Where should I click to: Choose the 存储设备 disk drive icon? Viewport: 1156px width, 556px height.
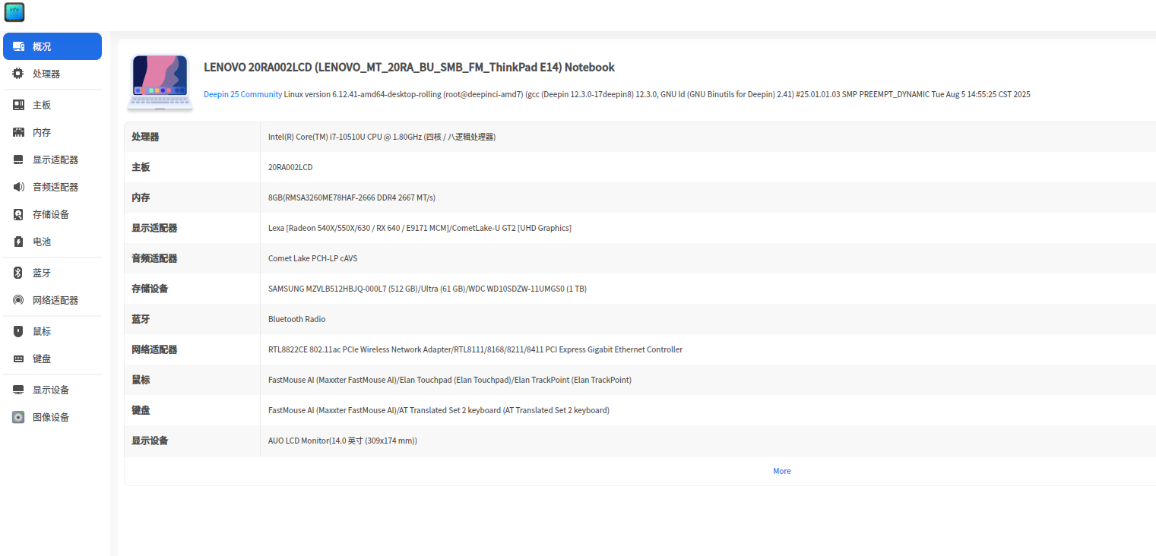tap(18, 214)
